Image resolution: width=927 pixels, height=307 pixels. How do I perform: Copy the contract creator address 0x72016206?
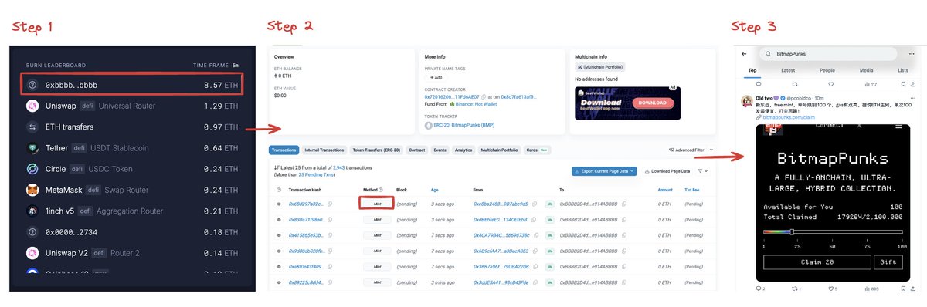(483, 96)
